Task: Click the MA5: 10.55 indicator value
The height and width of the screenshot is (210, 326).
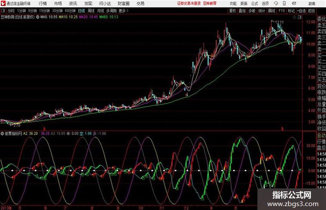Action: (49, 17)
